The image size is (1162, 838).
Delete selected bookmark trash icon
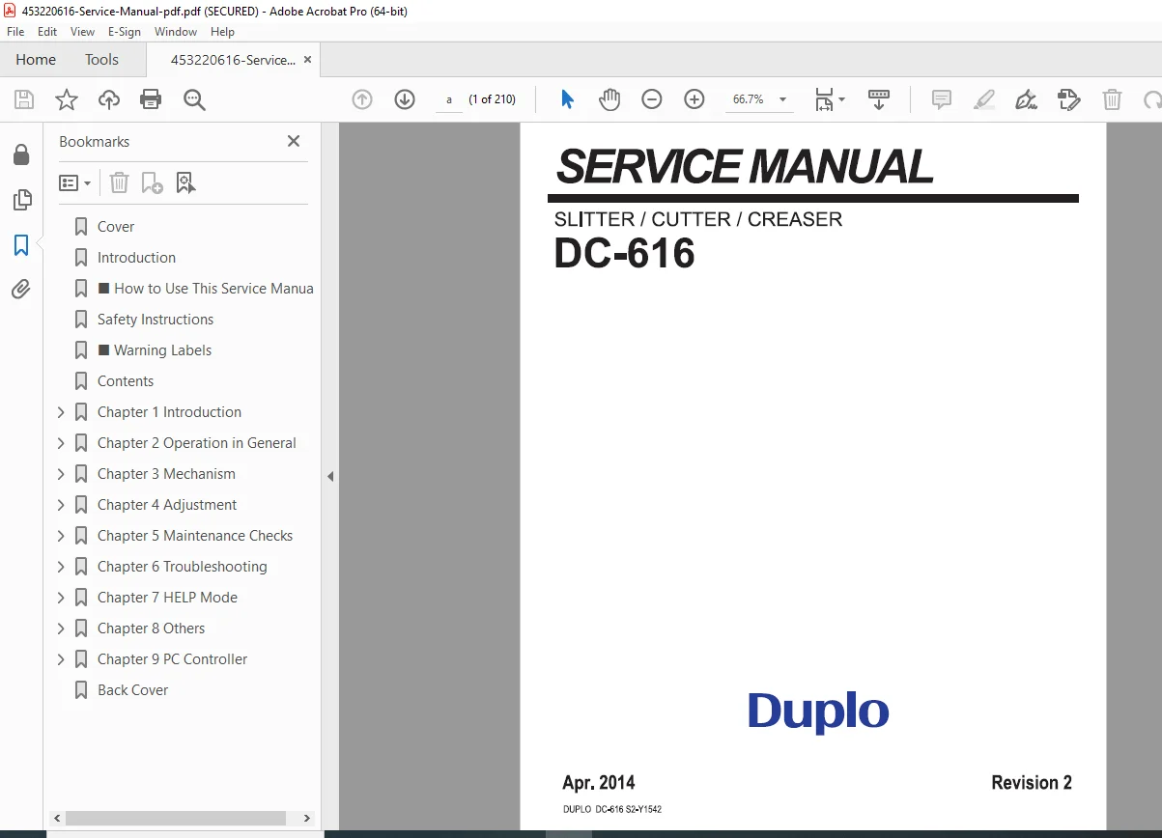point(119,182)
